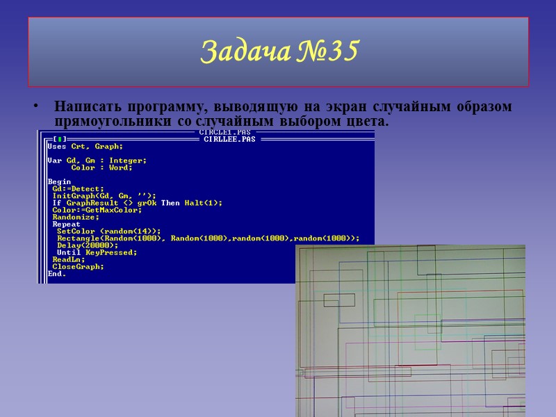556x417 pixels.
Task: Click the 'SetColor (random(14));' line
Action: point(109,231)
